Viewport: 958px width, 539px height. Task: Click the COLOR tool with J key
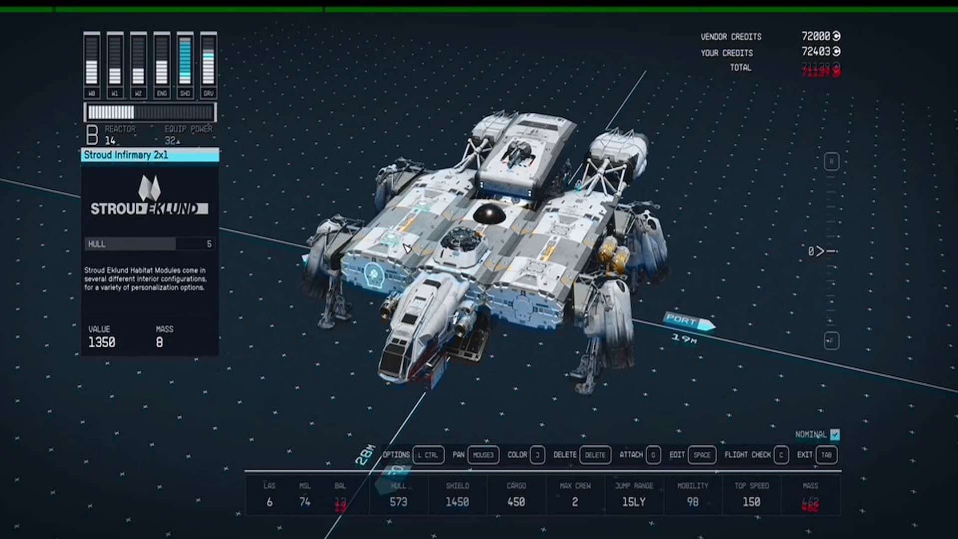click(x=538, y=455)
